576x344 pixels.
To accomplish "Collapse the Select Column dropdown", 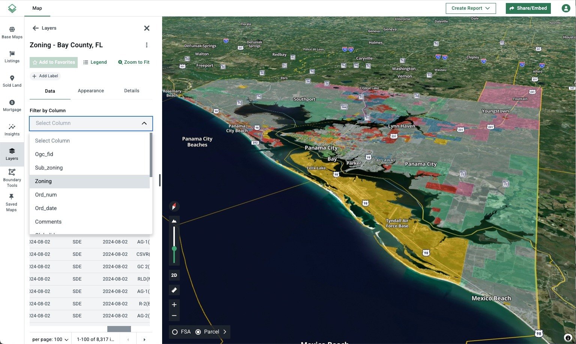I will tap(144, 123).
